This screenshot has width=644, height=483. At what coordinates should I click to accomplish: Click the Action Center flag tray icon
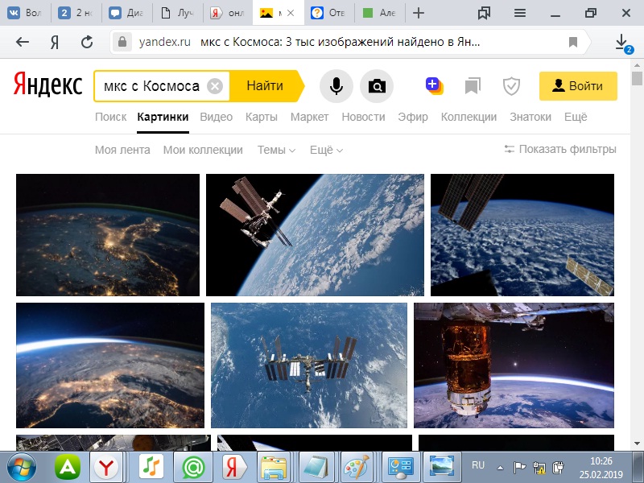(519, 468)
